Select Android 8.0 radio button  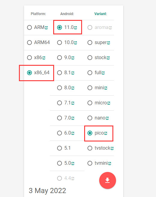click(60, 88)
